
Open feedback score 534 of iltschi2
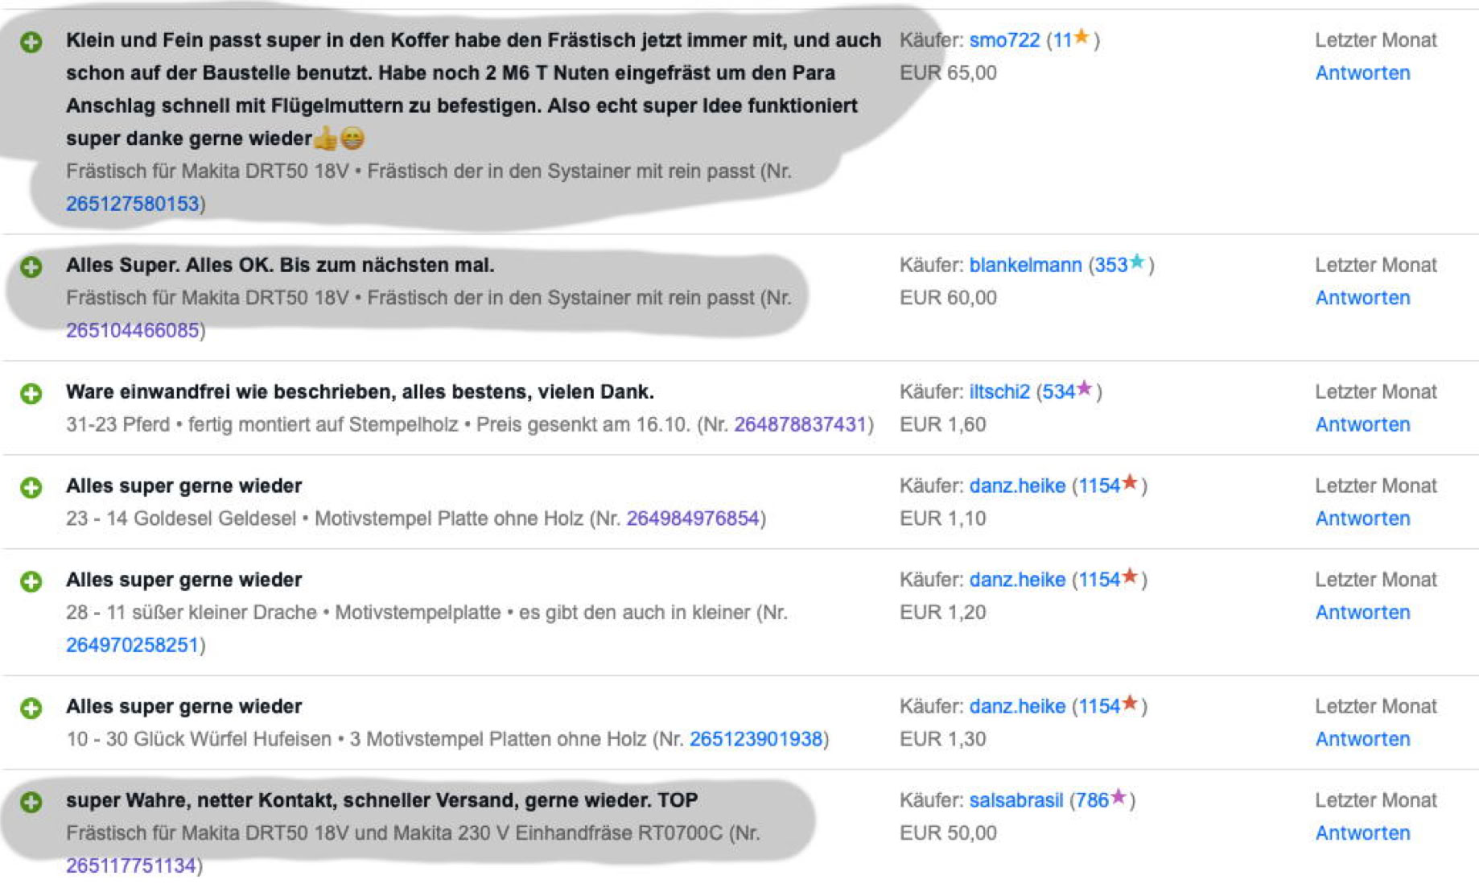click(x=1059, y=392)
